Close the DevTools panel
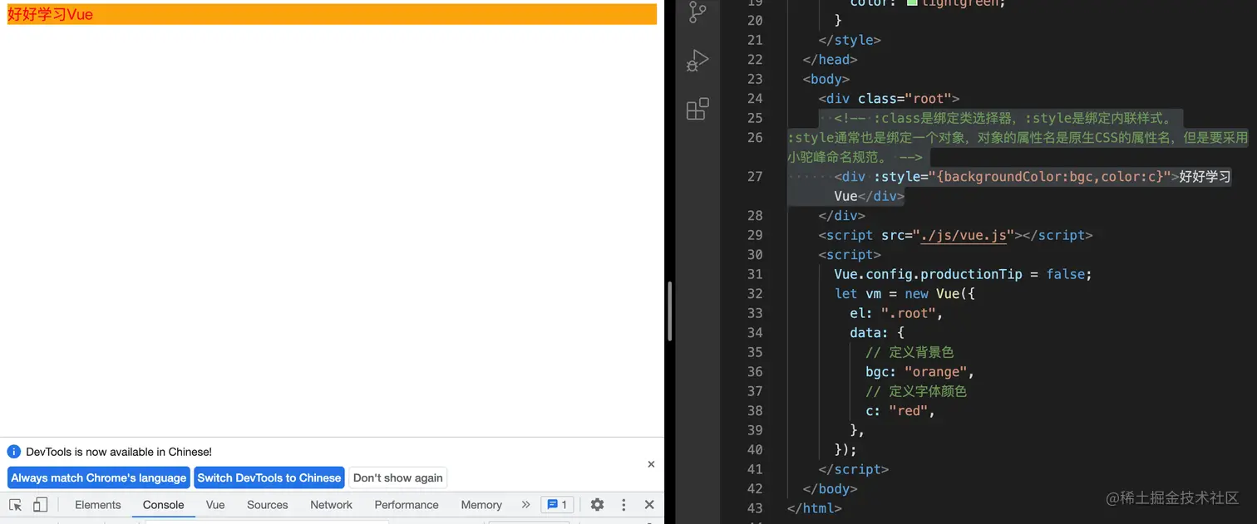The image size is (1257, 524). coord(649,505)
